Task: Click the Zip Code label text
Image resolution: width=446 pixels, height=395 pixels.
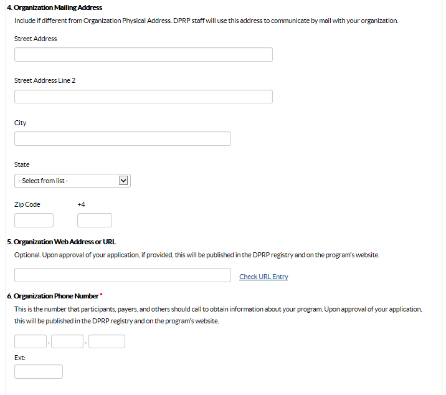Action: (x=27, y=204)
